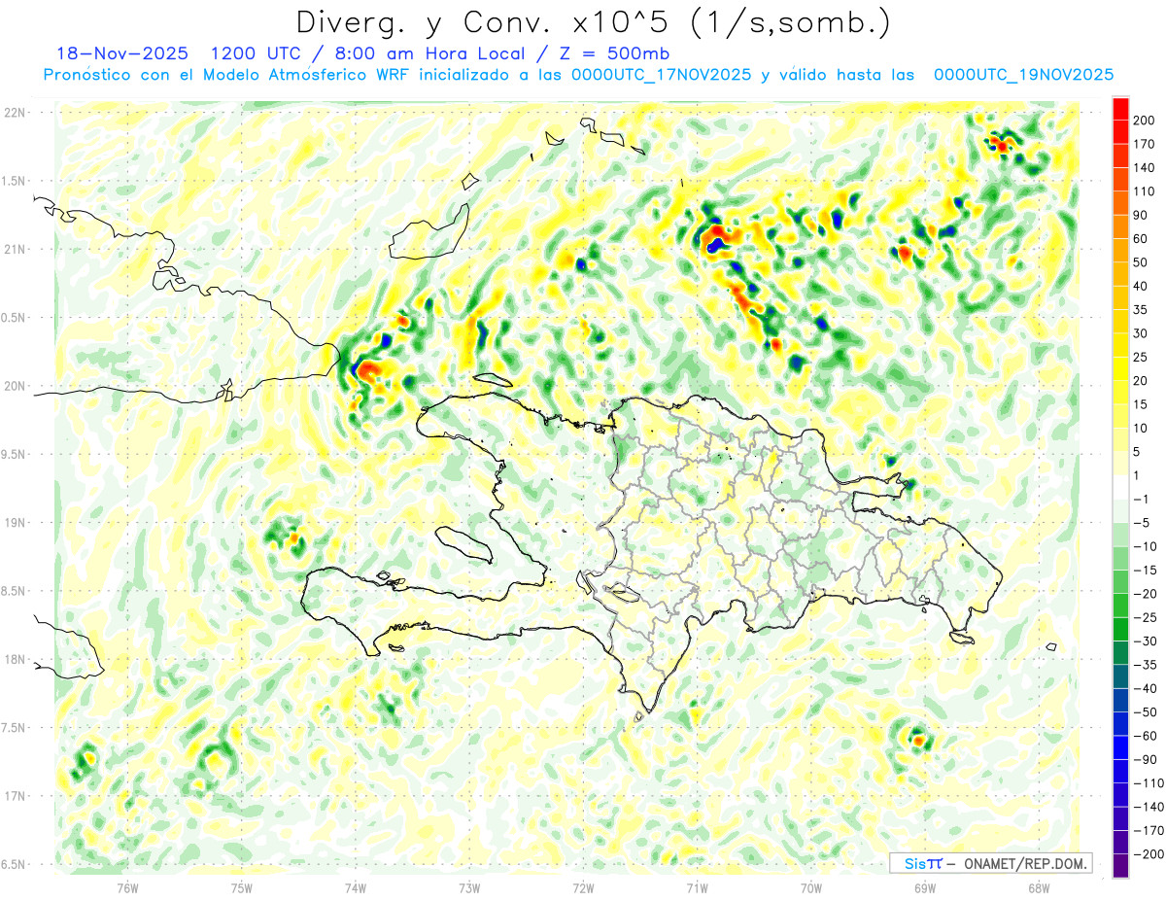The image size is (1166, 901).
Task: Pick the color swatch between -170 and -200
Action: pyautogui.click(x=1121, y=843)
